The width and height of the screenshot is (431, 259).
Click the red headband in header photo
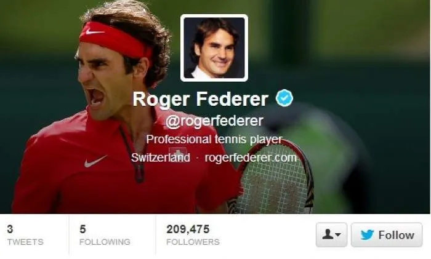tap(115, 40)
